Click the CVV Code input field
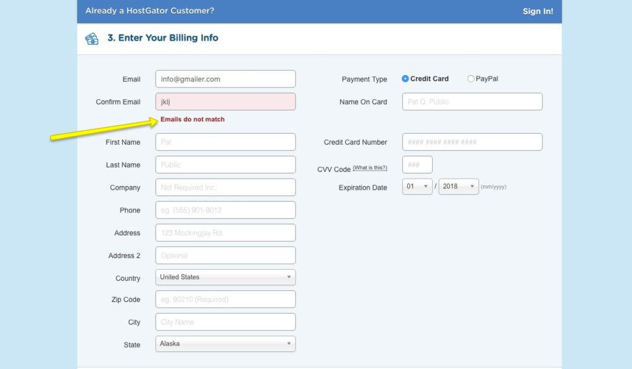This screenshot has width=632, height=369. [417, 164]
